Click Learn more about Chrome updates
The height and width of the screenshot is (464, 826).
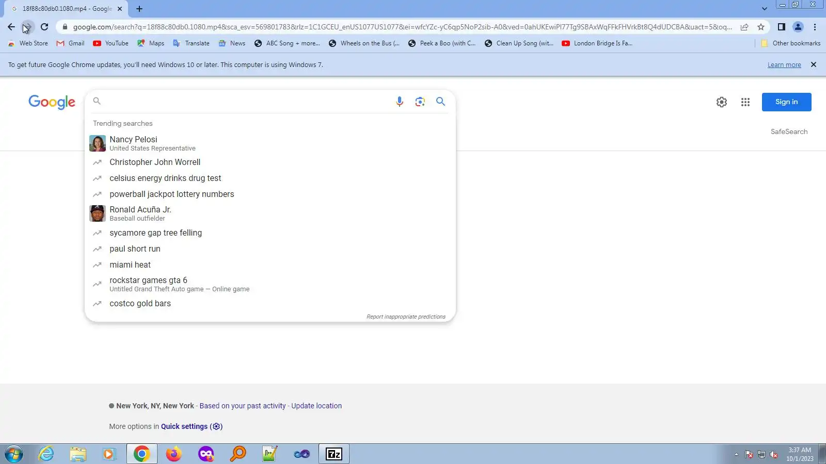tap(784, 65)
